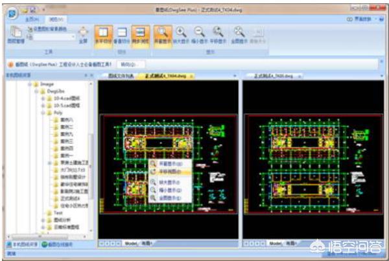Select the layout tab beside Model, left pane

point(147,244)
